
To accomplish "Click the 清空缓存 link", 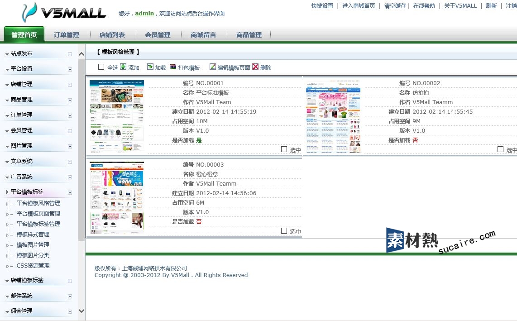I will [x=395, y=6].
